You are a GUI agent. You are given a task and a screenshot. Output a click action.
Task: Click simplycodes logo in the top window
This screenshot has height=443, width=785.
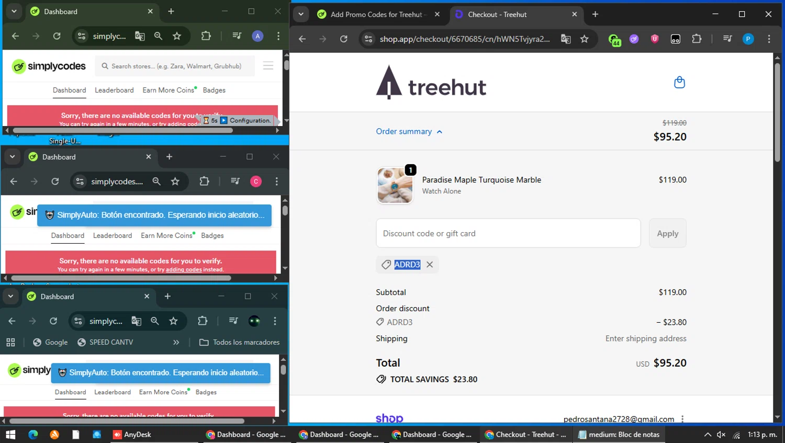pos(49,66)
